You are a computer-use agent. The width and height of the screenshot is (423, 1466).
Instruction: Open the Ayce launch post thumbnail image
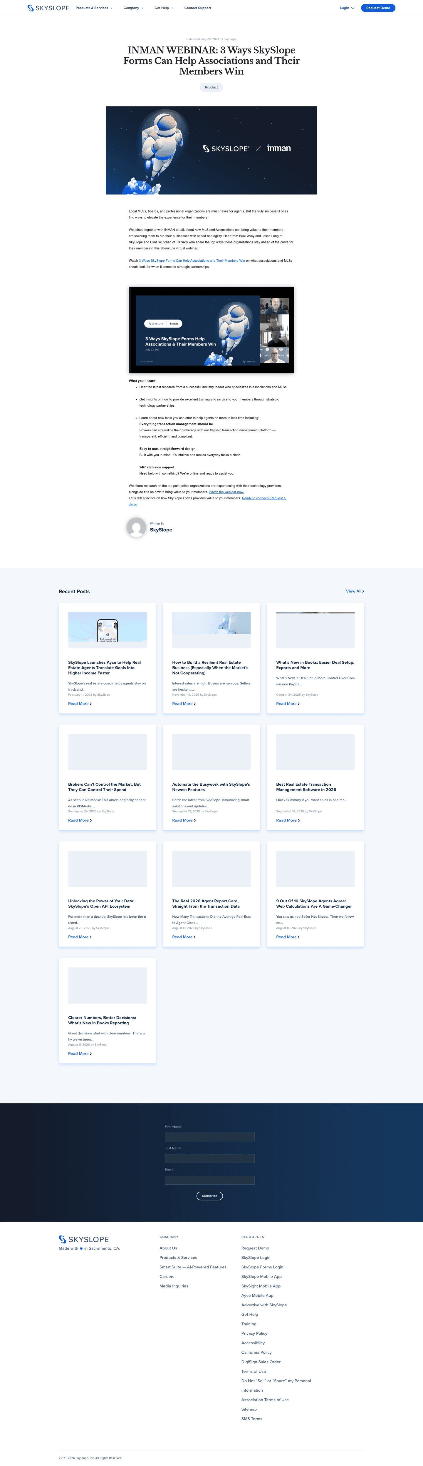pos(108,630)
